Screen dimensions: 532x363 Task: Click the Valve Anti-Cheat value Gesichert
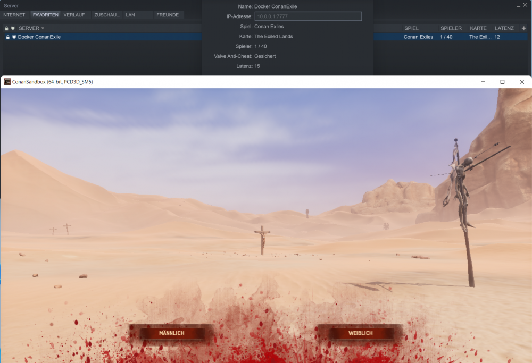click(x=265, y=56)
